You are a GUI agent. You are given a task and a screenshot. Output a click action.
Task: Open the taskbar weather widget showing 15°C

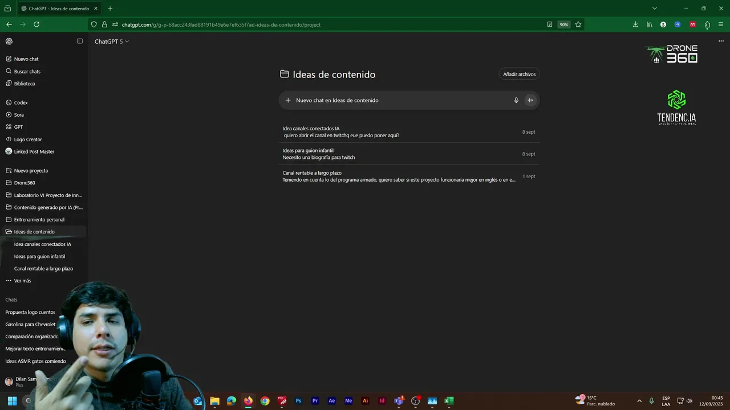click(x=595, y=401)
